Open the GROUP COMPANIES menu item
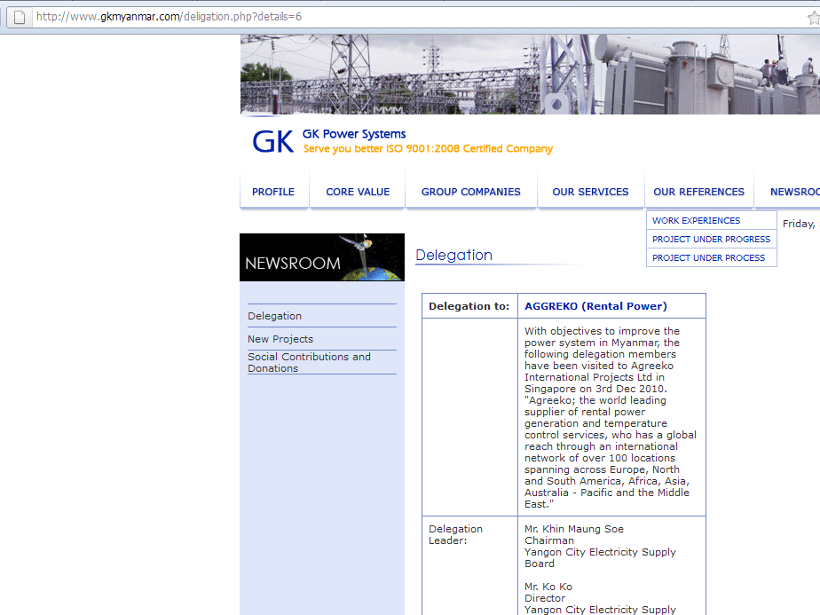 coord(470,192)
